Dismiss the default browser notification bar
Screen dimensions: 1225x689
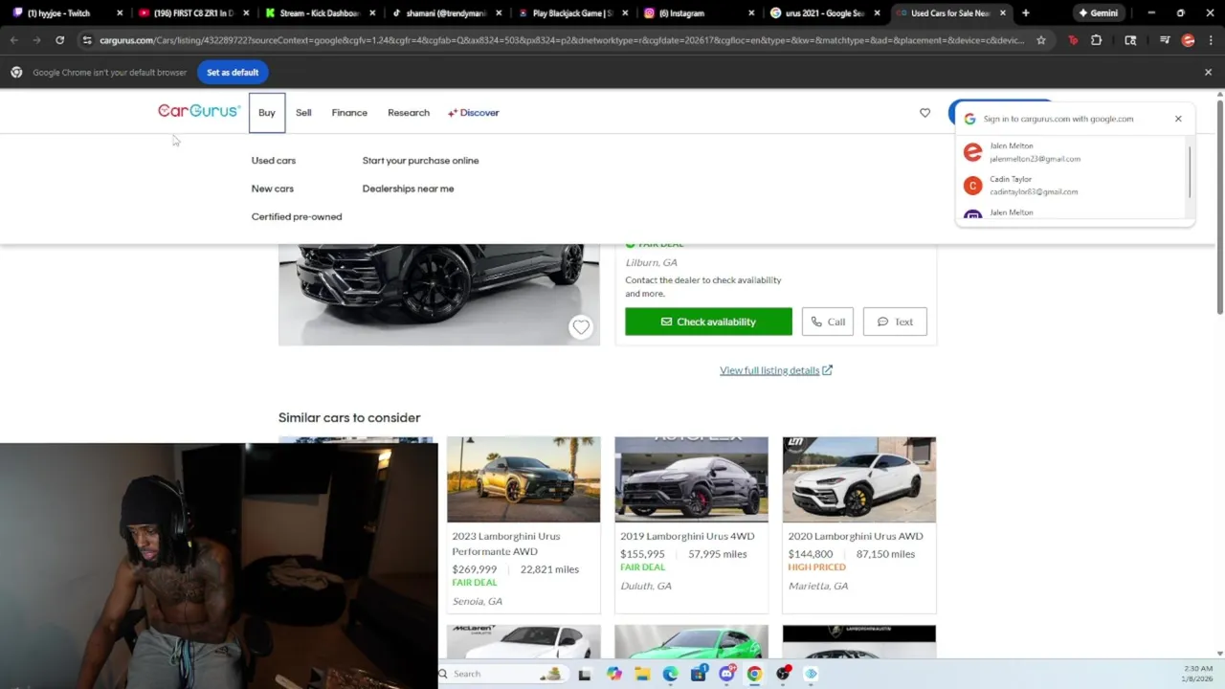click(x=1208, y=73)
